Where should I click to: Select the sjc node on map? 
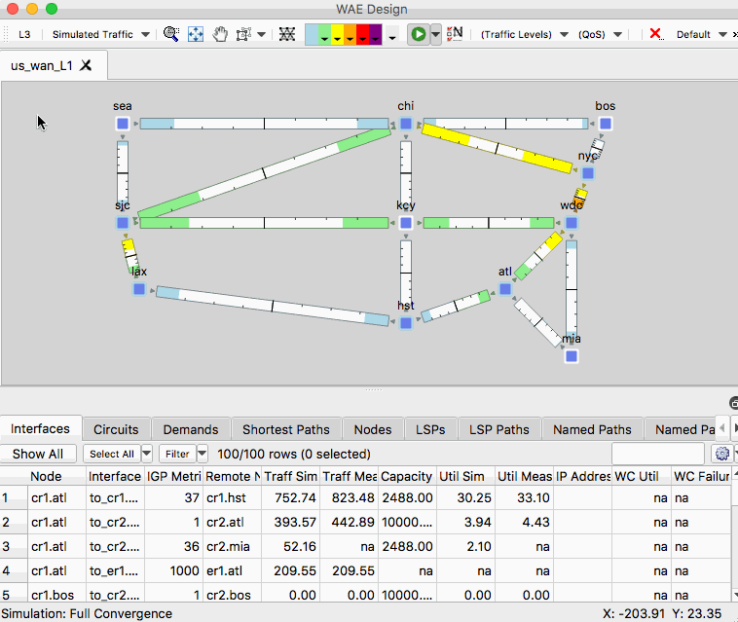(x=123, y=223)
